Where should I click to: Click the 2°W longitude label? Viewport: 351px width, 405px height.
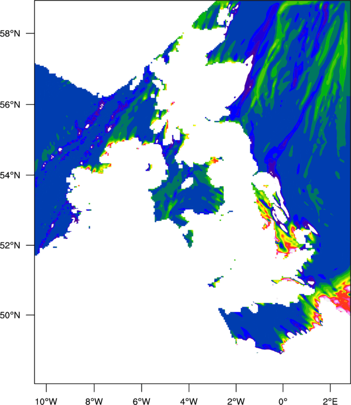(236, 401)
